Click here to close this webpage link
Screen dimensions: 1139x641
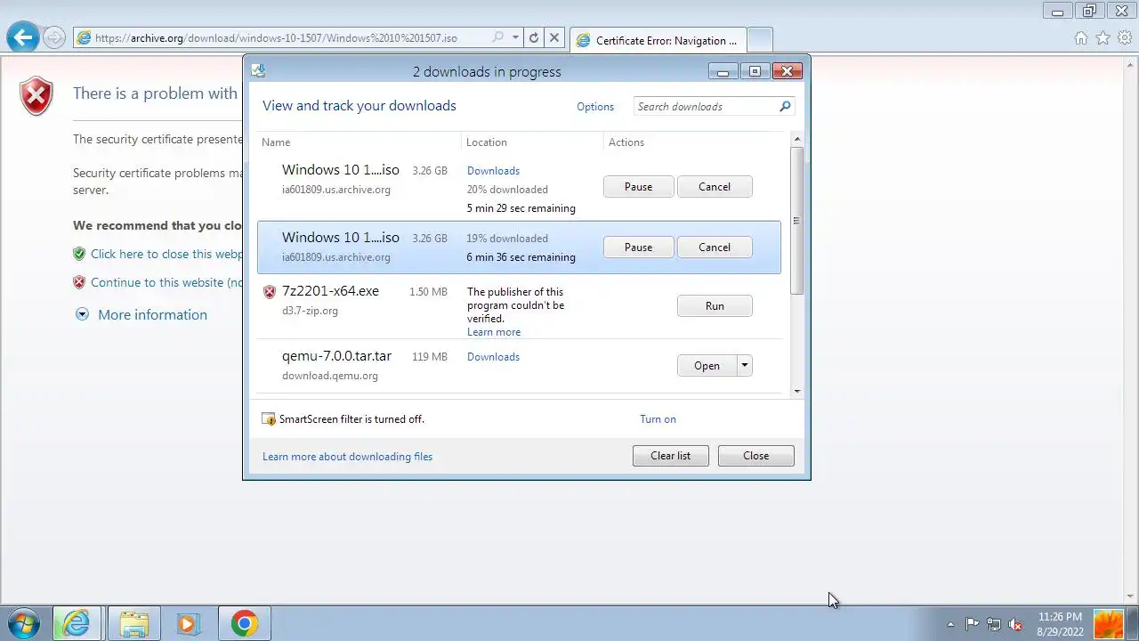click(x=166, y=255)
